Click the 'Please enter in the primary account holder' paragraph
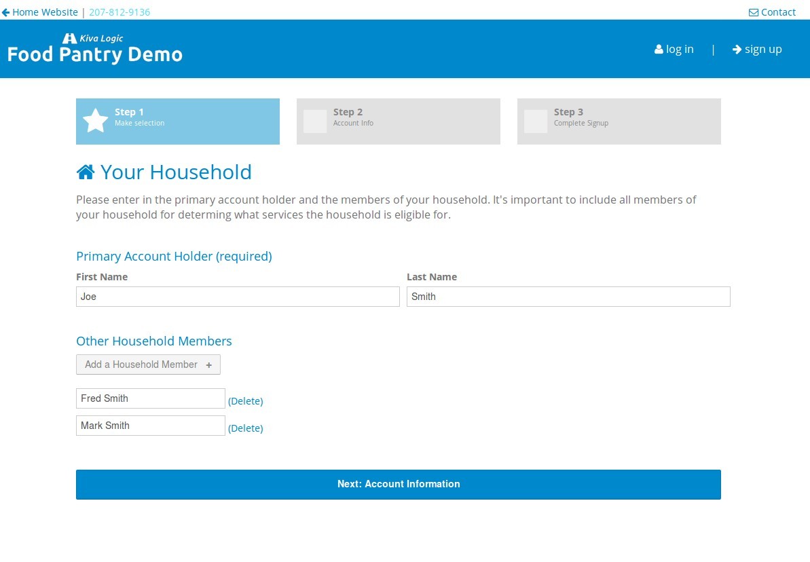 (x=386, y=207)
